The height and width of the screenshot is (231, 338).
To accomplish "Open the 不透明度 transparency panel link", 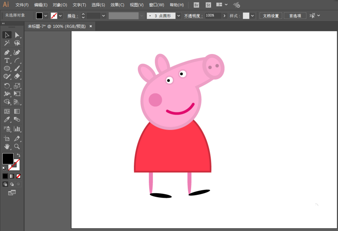I will [193, 16].
